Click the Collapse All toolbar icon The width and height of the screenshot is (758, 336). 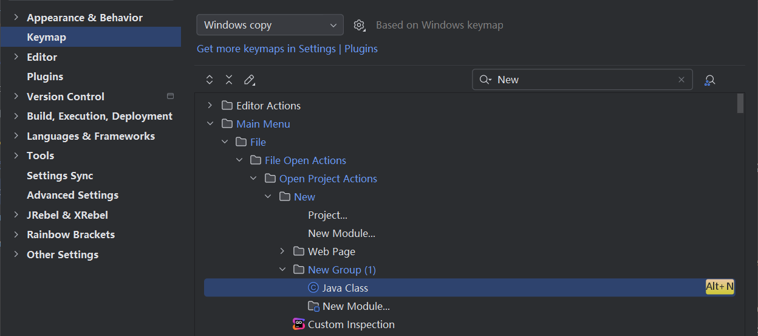click(229, 80)
